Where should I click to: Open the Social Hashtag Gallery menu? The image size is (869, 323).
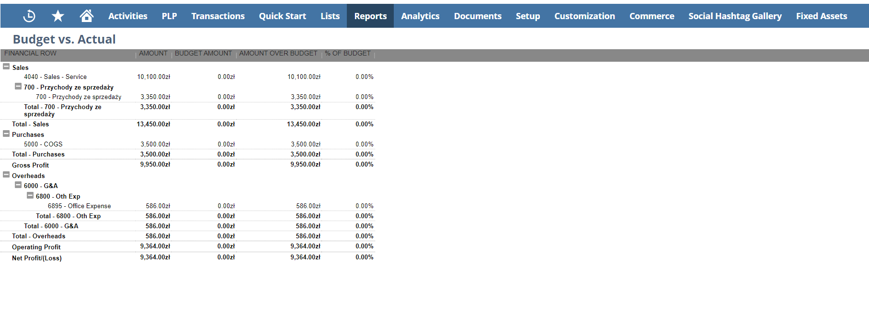(x=735, y=16)
